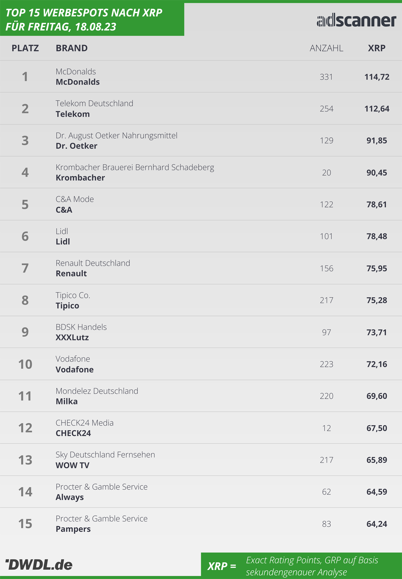Viewport: 402px width, 579px height.
Task: Click the Dr. Oetker brand name
Action: tap(76, 146)
